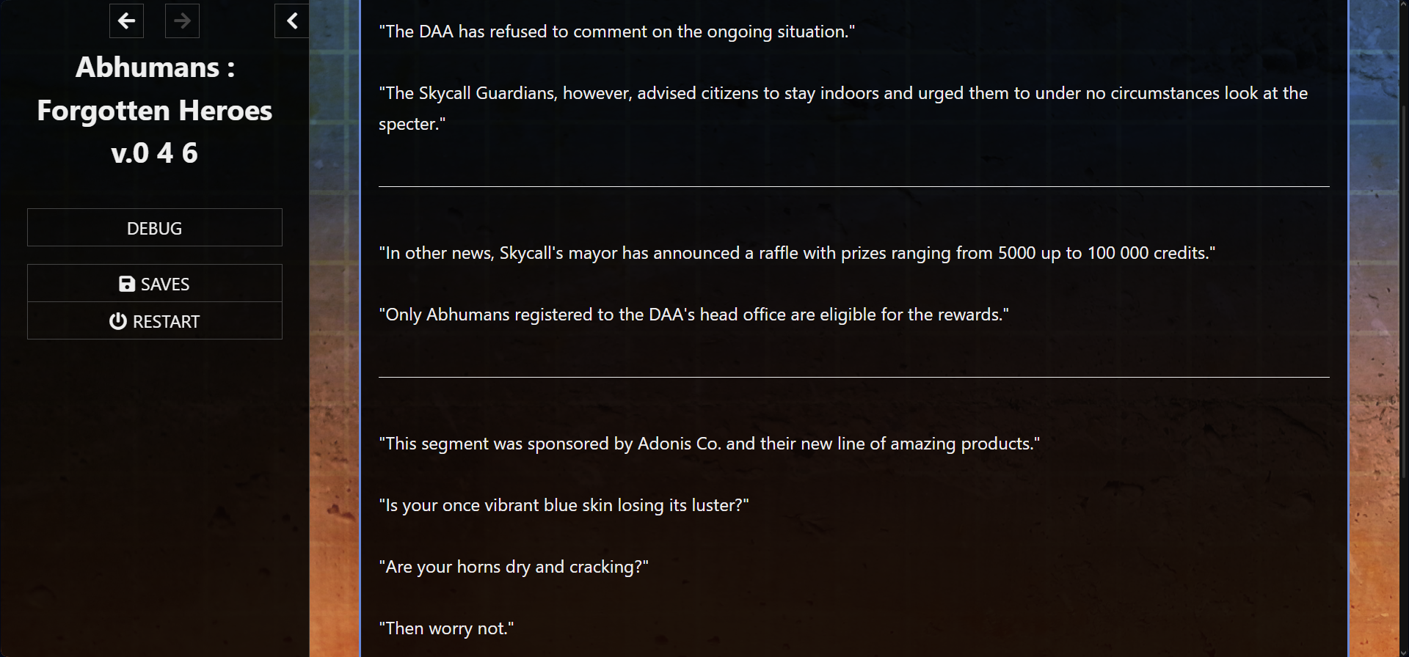Screen dimensions: 1409x657
Task: Open the DEBUG menu
Action: [x=155, y=227]
